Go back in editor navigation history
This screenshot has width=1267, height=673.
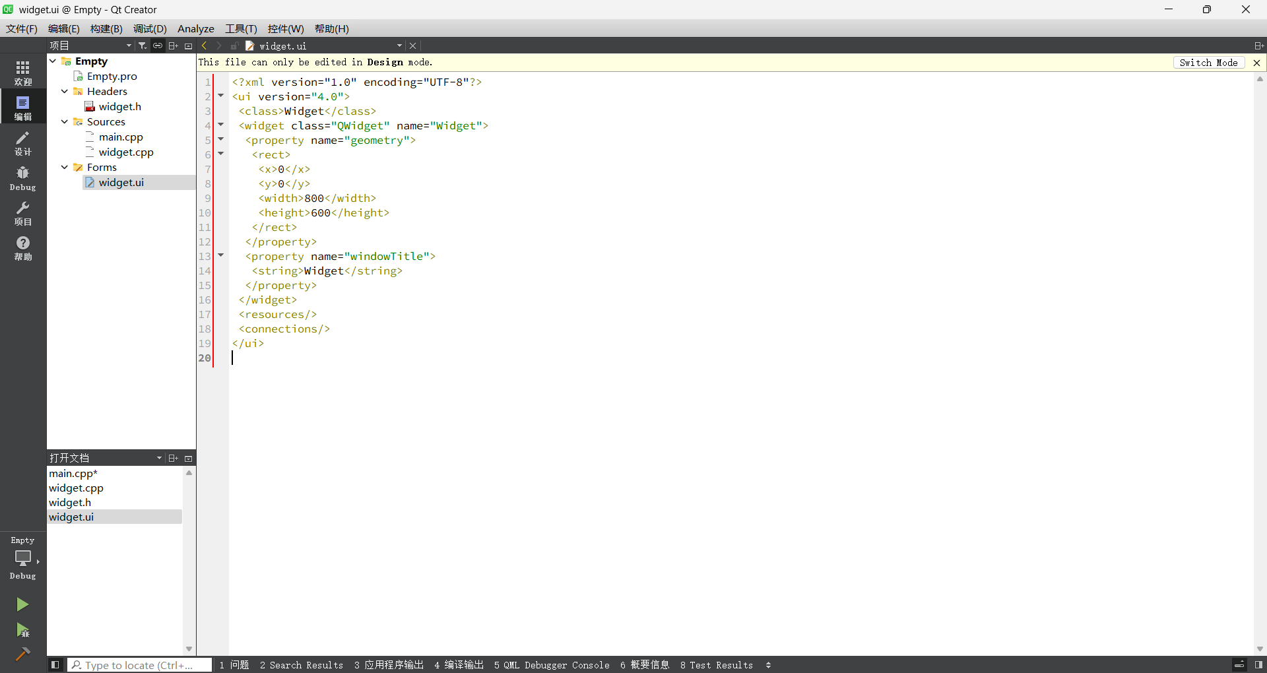click(x=204, y=46)
